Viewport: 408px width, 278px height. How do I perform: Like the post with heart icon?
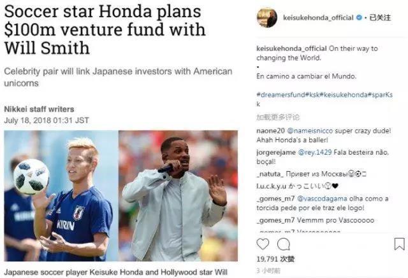click(263, 244)
